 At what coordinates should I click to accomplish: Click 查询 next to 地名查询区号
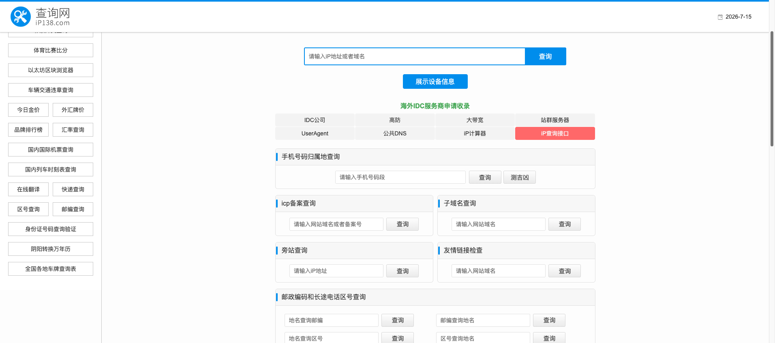tap(398, 338)
